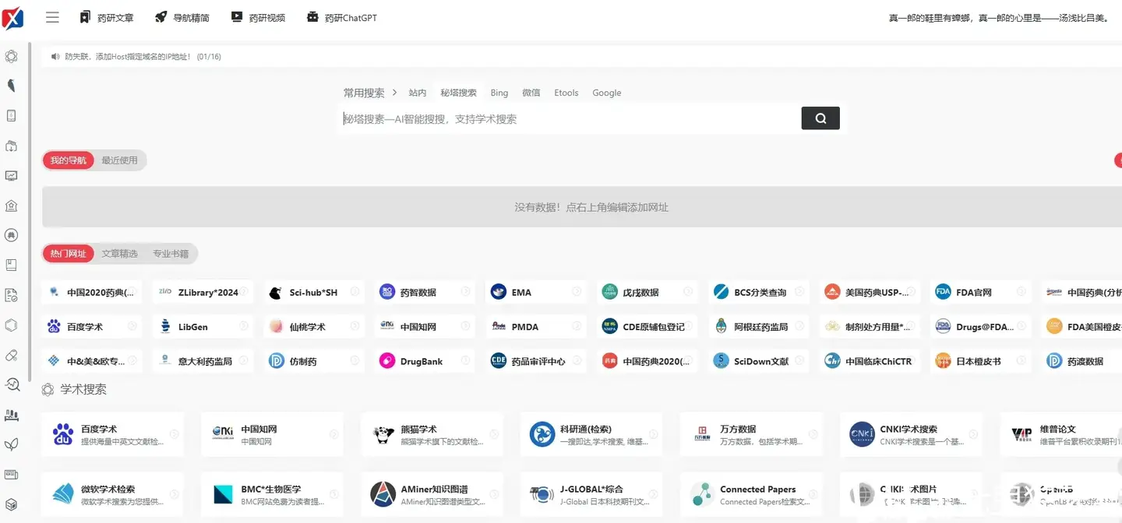Viewport: 1122px width, 523px height.
Task: Open the monitor chart icon in the sidebar
Action: tap(12, 175)
